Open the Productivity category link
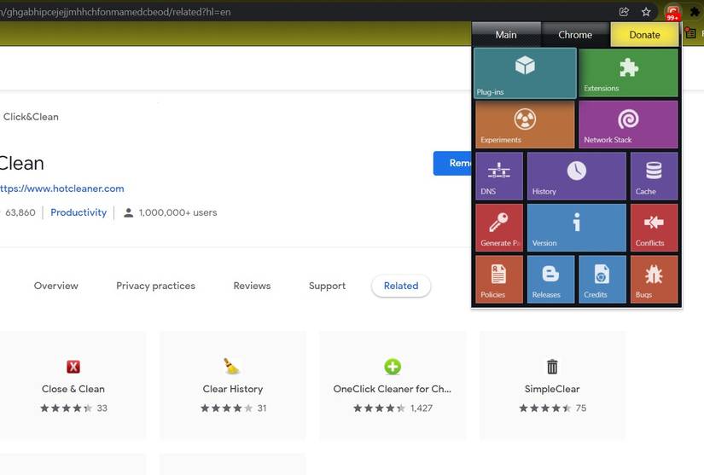The width and height of the screenshot is (704, 475). [79, 212]
